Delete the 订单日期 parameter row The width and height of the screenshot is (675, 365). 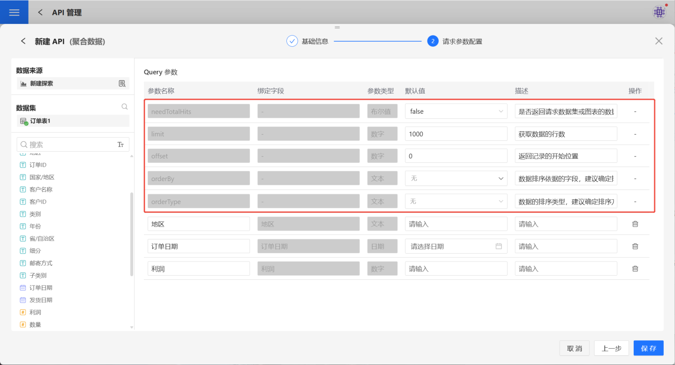pyautogui.click(x=635, y=246)
